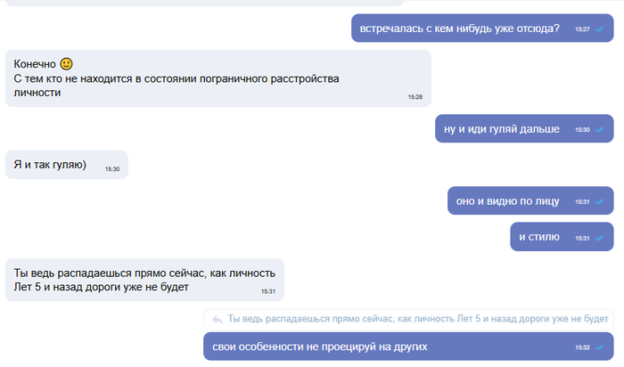The height and width of the screenshot is (367, 624).
Task: Click 15:30 timestamp beside "Я и так гуляю)"
Action: (112, 168)
